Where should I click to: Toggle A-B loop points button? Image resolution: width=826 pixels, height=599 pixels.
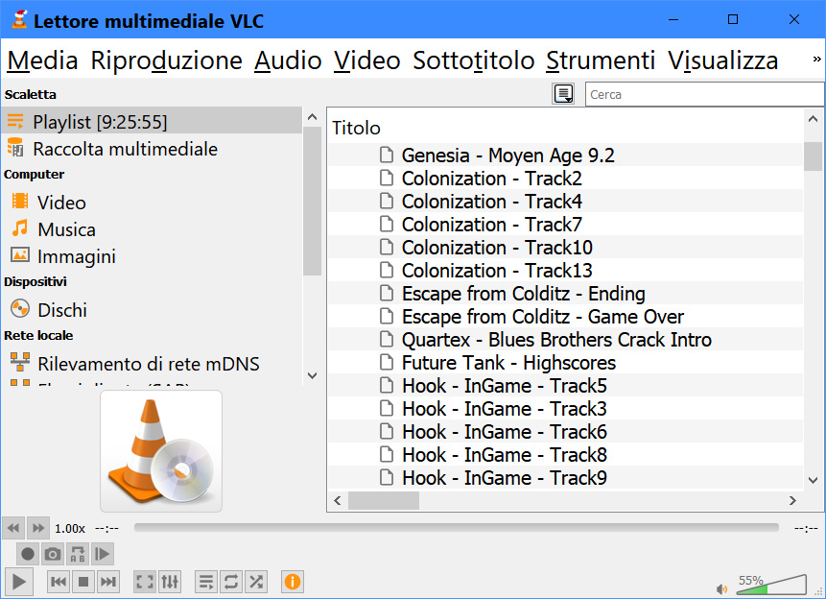point(78,554)
